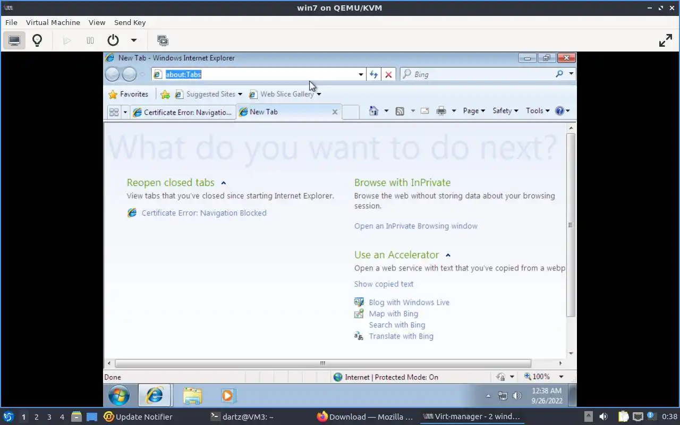Click Search with Bing link

[397, 325]
